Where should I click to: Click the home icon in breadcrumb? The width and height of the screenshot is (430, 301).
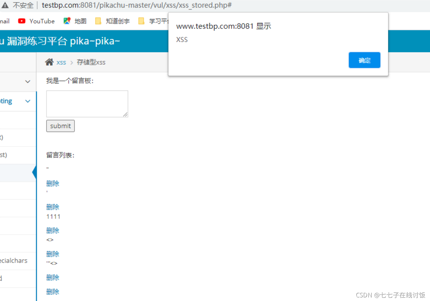49,62
